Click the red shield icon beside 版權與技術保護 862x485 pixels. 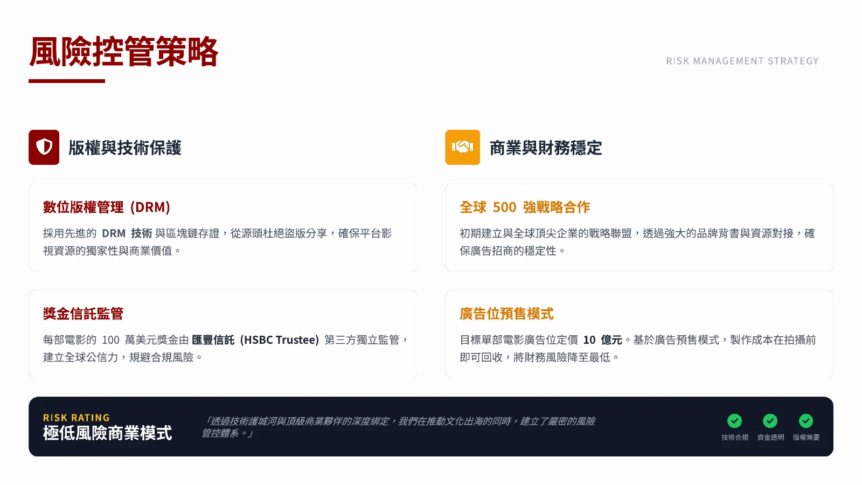pos(44,147)
